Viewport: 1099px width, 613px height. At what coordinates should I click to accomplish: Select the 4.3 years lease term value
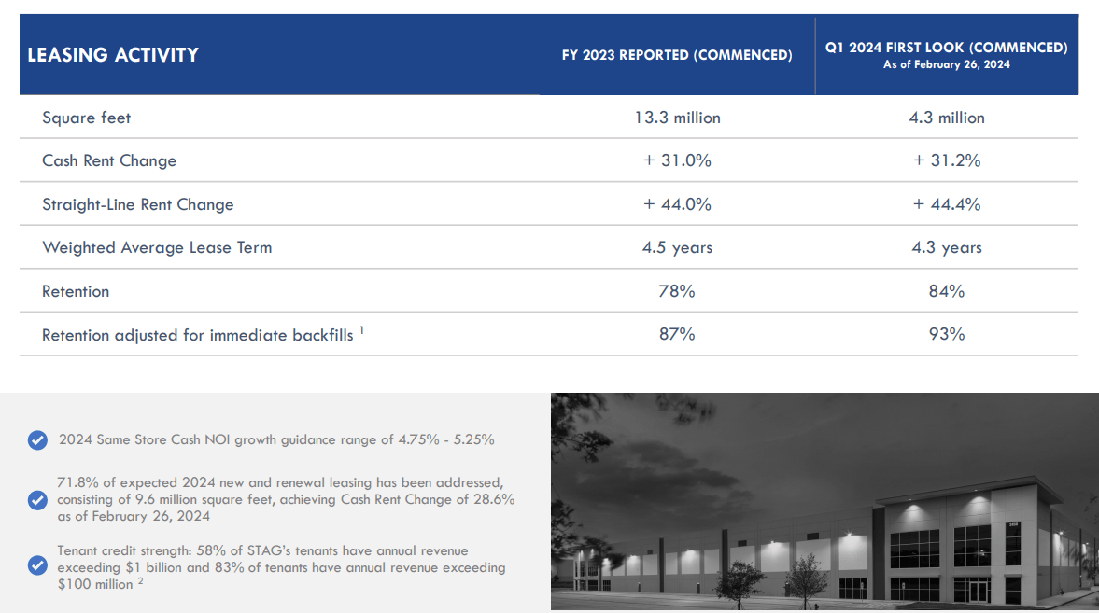[946, 247]
